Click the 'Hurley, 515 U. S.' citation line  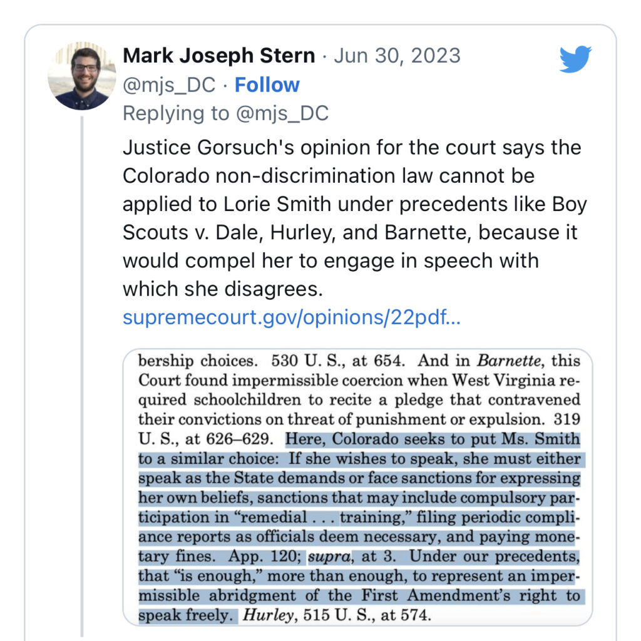(337, 615)
